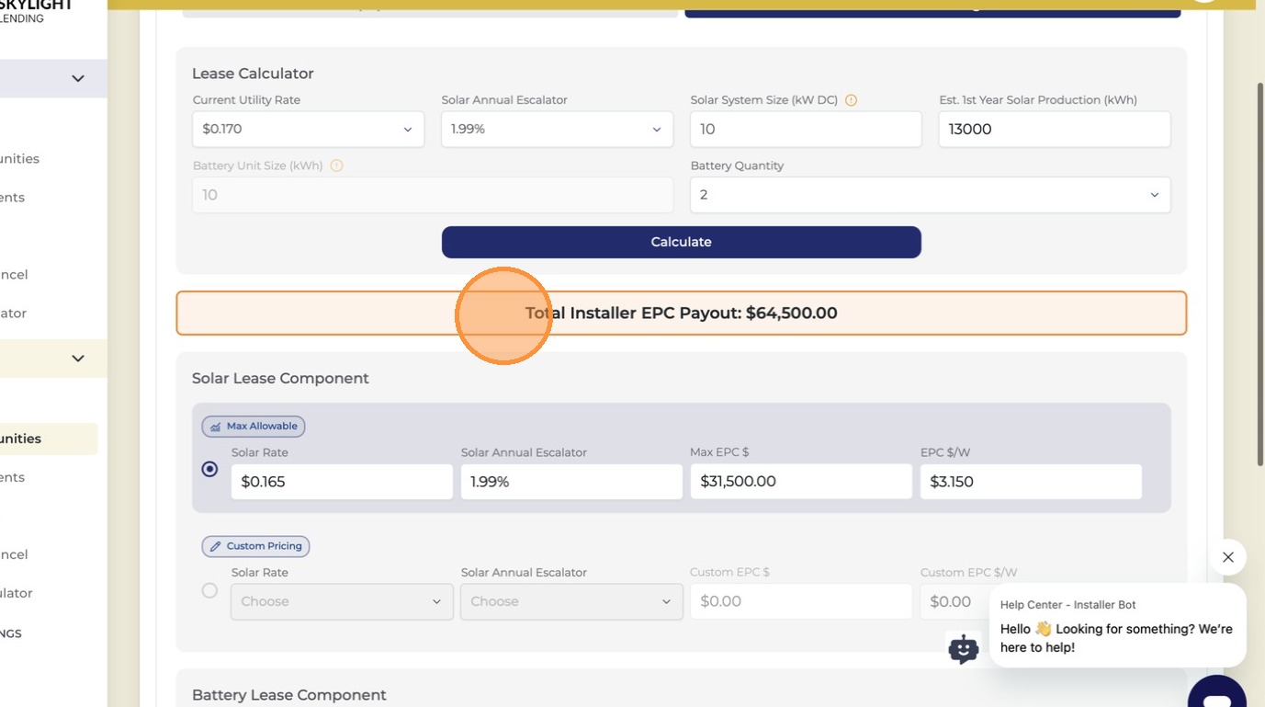Collapse the lower sidebar section chevron
Viewport: 1265px width, 707px height.
(x=78, y=359)
